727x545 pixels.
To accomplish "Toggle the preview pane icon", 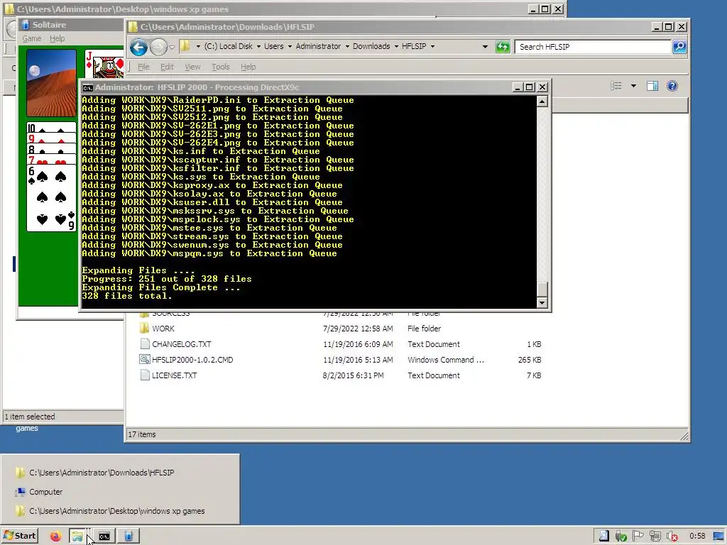I will (x=652, y=86).
